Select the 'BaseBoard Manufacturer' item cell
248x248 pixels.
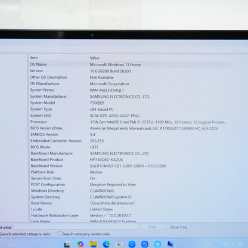point(52,153)
